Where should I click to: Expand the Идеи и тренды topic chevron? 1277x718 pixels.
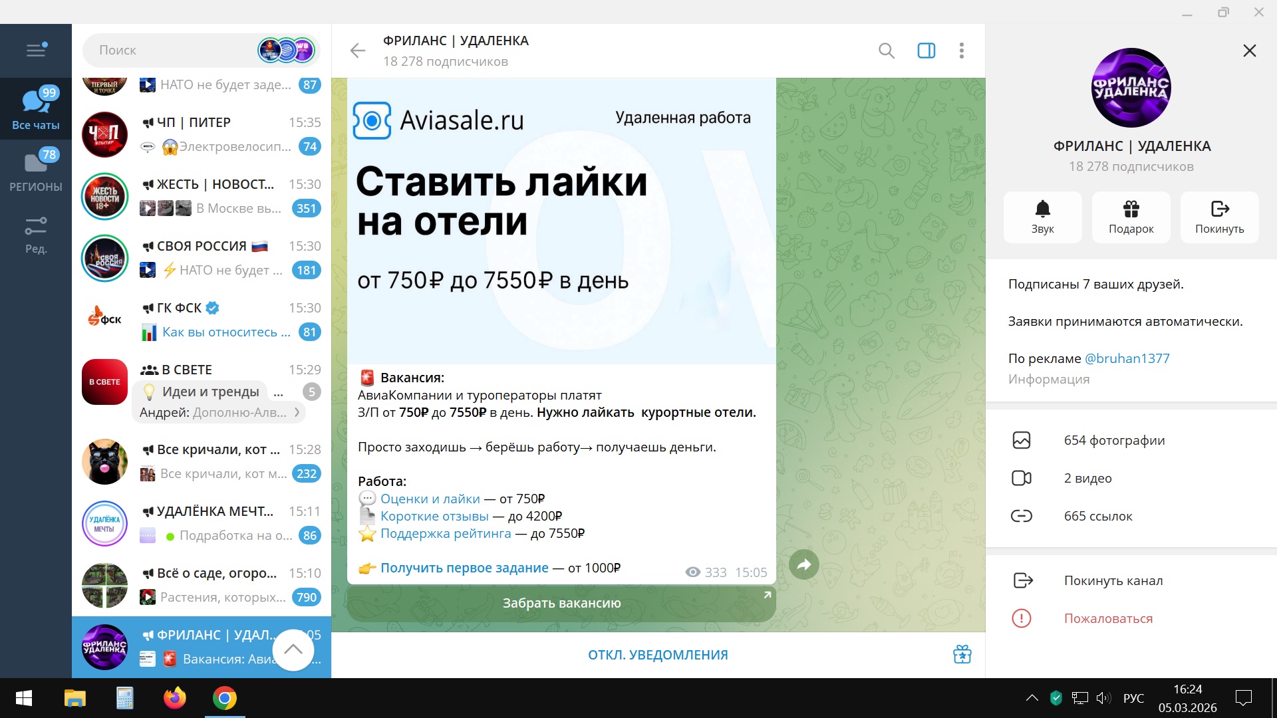[297, 412]
